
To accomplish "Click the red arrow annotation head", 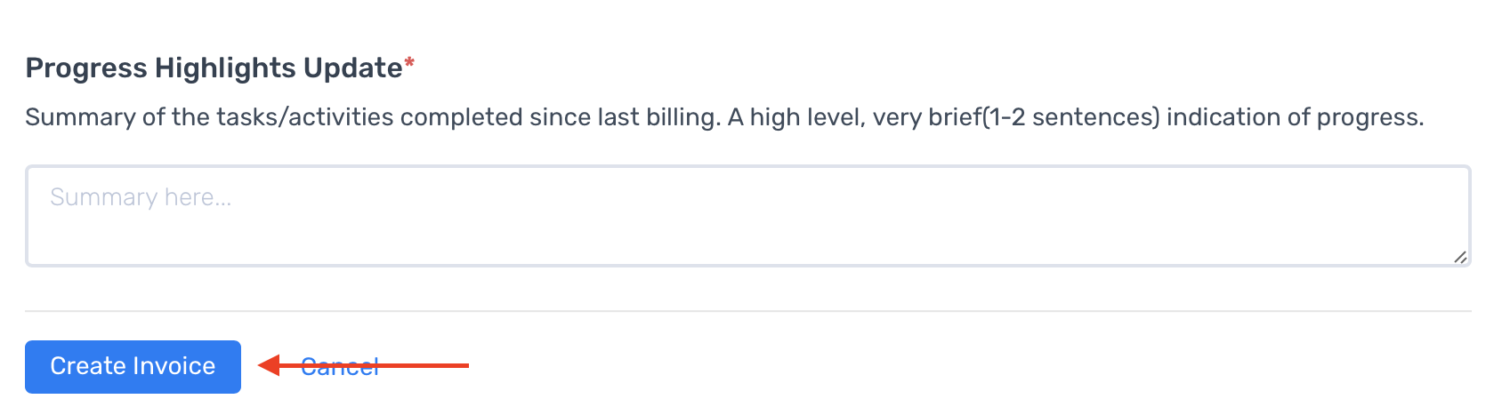I will pyautogui.click(x=270, y=365).
